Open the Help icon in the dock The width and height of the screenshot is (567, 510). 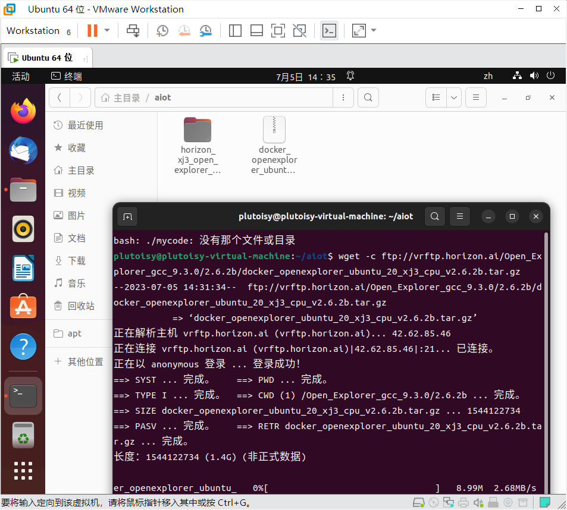click(x=23, y=347)
